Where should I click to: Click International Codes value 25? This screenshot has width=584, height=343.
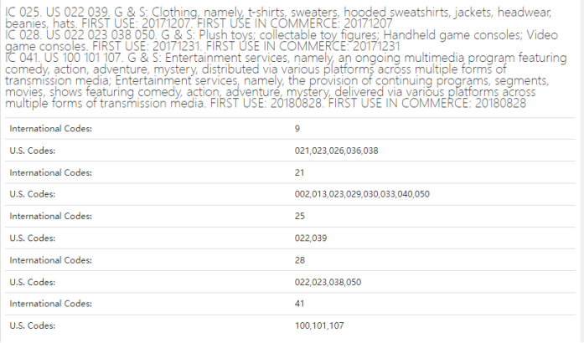(x=299, y=216)
